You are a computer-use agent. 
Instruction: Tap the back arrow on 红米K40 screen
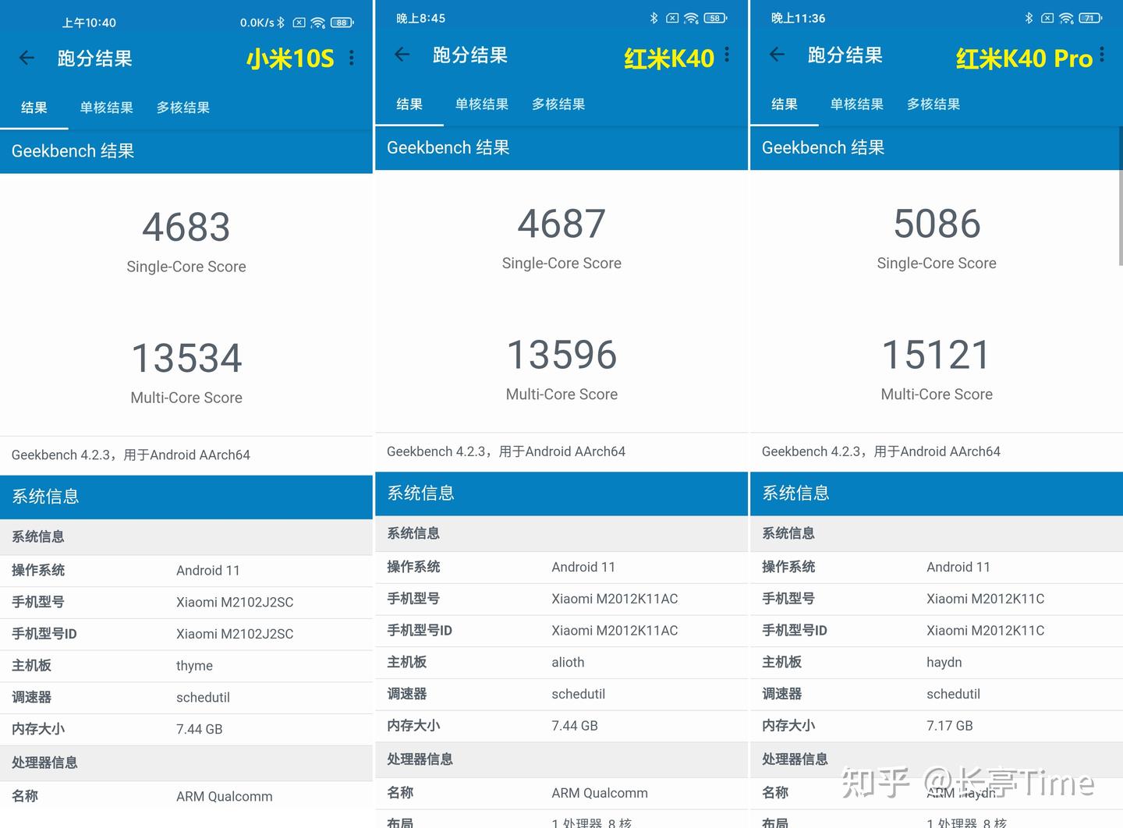tap(402, 54)
